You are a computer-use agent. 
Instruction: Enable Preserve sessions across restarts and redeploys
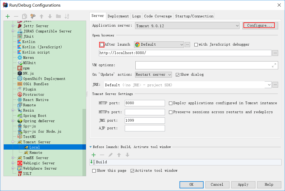pos(171,112)
